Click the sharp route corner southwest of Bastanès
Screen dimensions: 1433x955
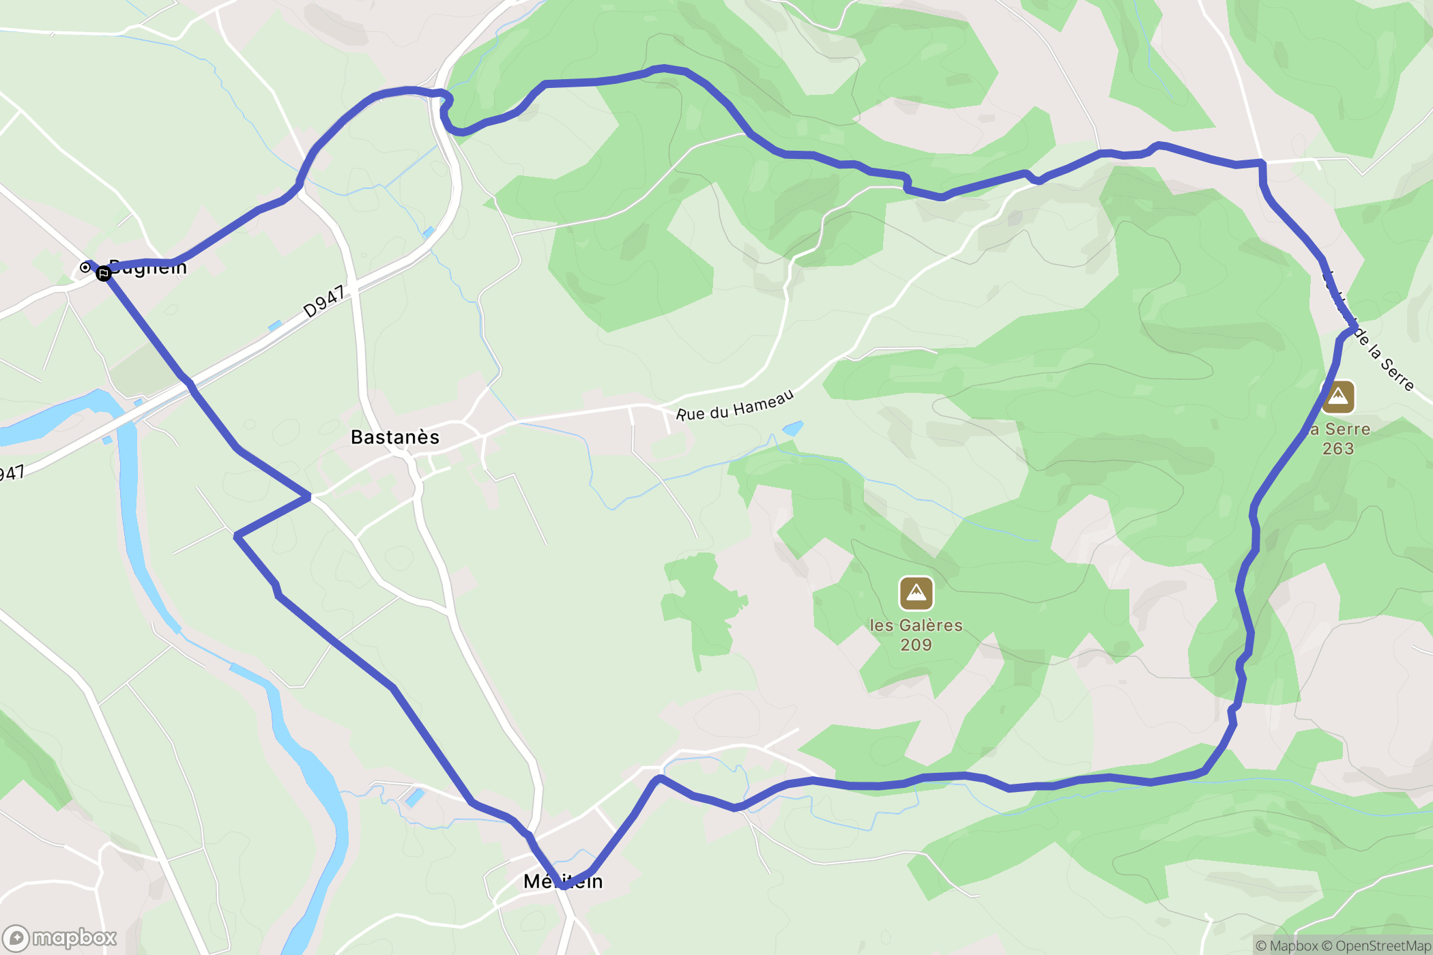point(237,536)
